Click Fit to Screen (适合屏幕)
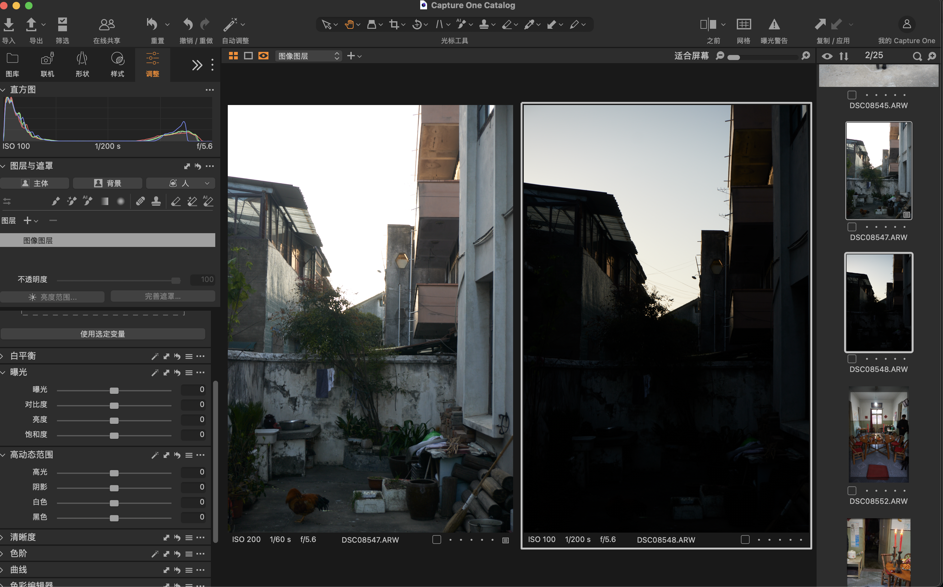This screenshot has width=943, height=587. pos(691,56)
